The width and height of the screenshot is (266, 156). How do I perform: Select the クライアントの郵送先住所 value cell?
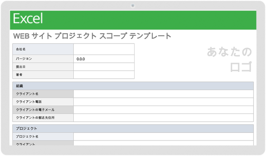tap(163, 118)
